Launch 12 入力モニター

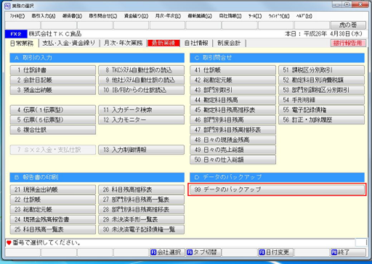(141, 120)
